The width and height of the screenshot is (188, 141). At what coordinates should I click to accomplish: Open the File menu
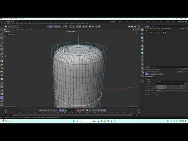click(2, 24)
